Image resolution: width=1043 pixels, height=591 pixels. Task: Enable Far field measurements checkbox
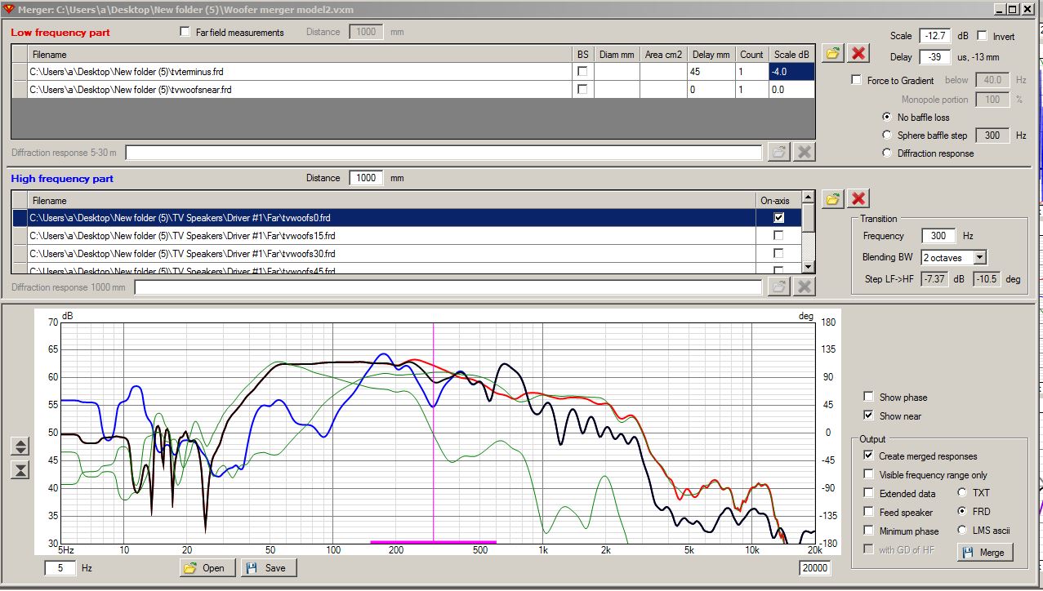pos(185,33)
